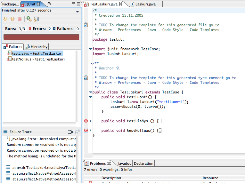Switch to Javadoc tab
This screenshot has width=245, height=183.
tap(125, 163)
